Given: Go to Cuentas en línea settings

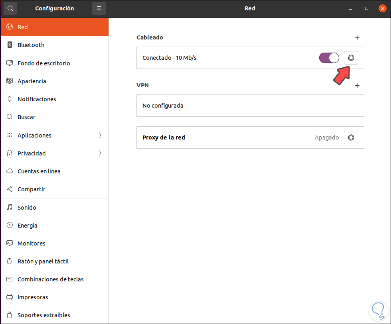Looking at the screenshot, I should point(39,171).
